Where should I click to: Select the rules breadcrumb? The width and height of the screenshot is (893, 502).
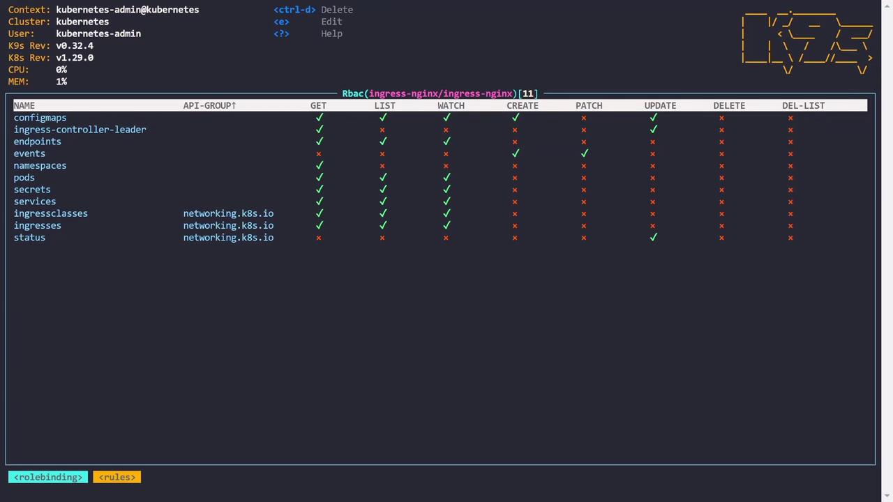coord(117,477)
